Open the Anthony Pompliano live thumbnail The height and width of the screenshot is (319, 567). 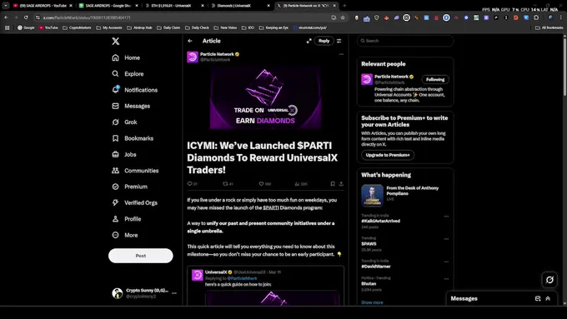(x=372, y=196)
